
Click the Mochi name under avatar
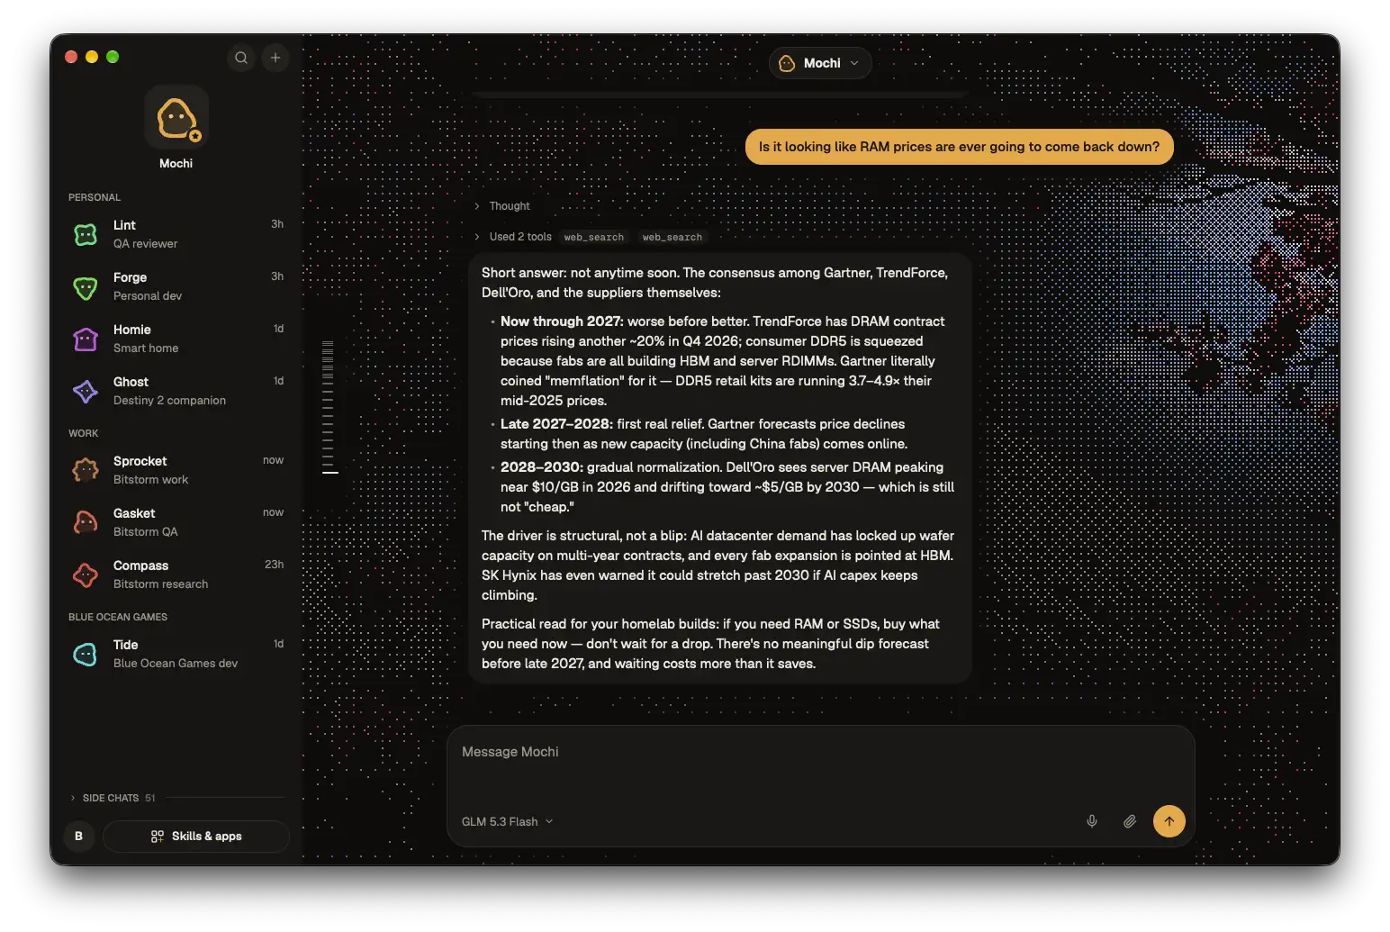[176, 164]
